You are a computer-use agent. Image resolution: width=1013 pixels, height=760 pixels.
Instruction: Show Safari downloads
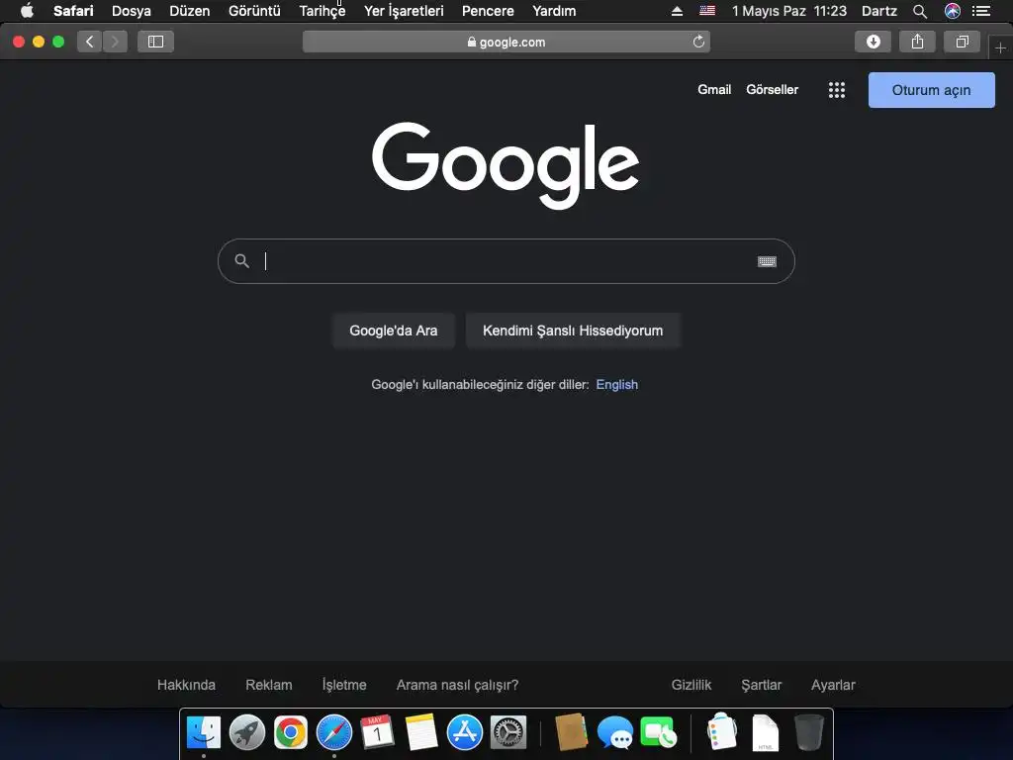point(873,42)
